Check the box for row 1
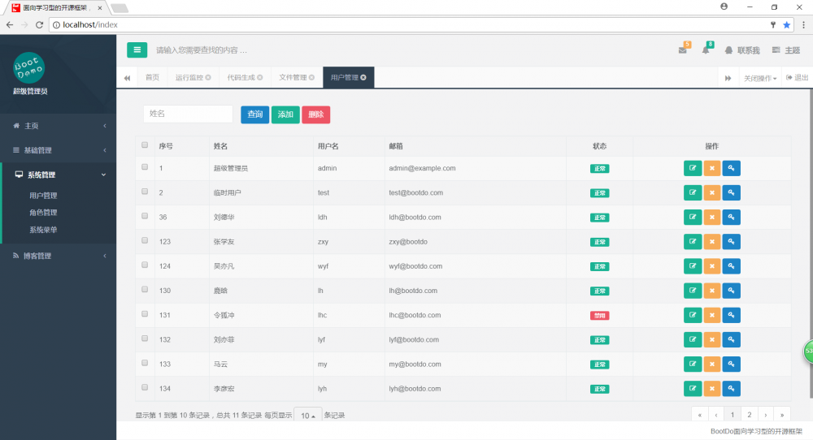The height and width of the screenshot is (440, 813). [145, 167]
